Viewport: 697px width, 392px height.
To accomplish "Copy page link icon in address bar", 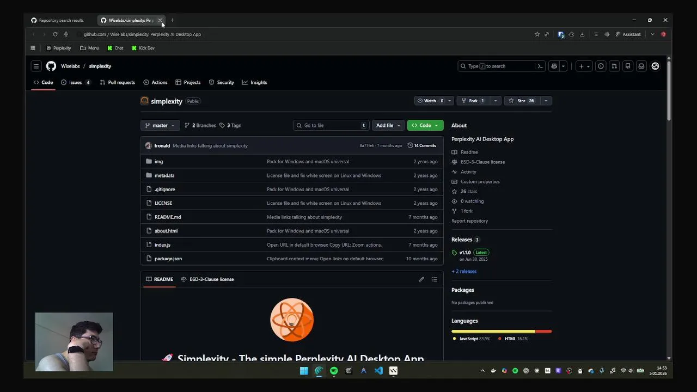I will [547, 34].
